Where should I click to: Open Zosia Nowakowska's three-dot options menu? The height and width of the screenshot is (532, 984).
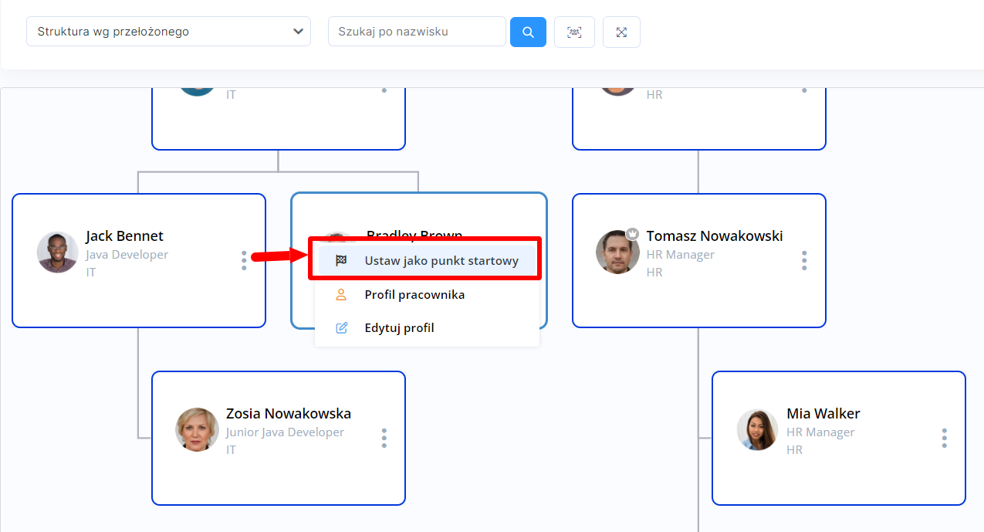tap(384, 438)
